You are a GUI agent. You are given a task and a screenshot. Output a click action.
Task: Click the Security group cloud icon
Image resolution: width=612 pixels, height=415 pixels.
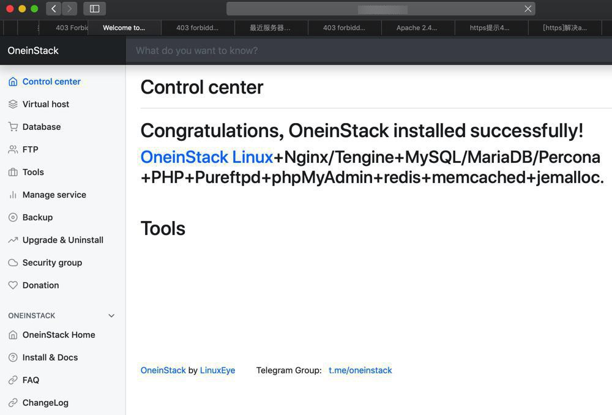13,263
